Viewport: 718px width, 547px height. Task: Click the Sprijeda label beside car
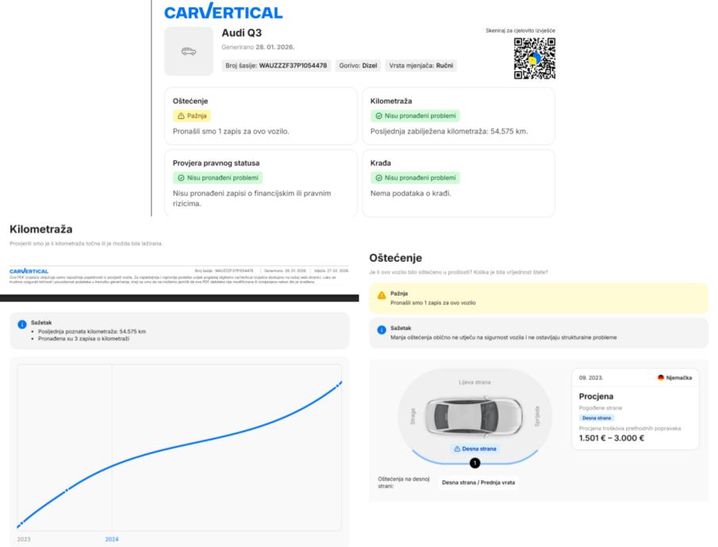pyautogui.click(x=537, y=416)
